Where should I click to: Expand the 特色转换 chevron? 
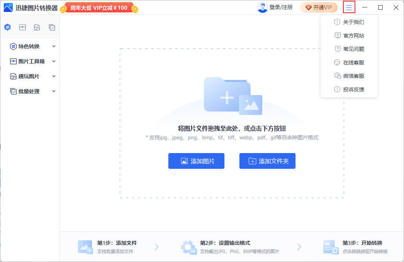[54, 46]
